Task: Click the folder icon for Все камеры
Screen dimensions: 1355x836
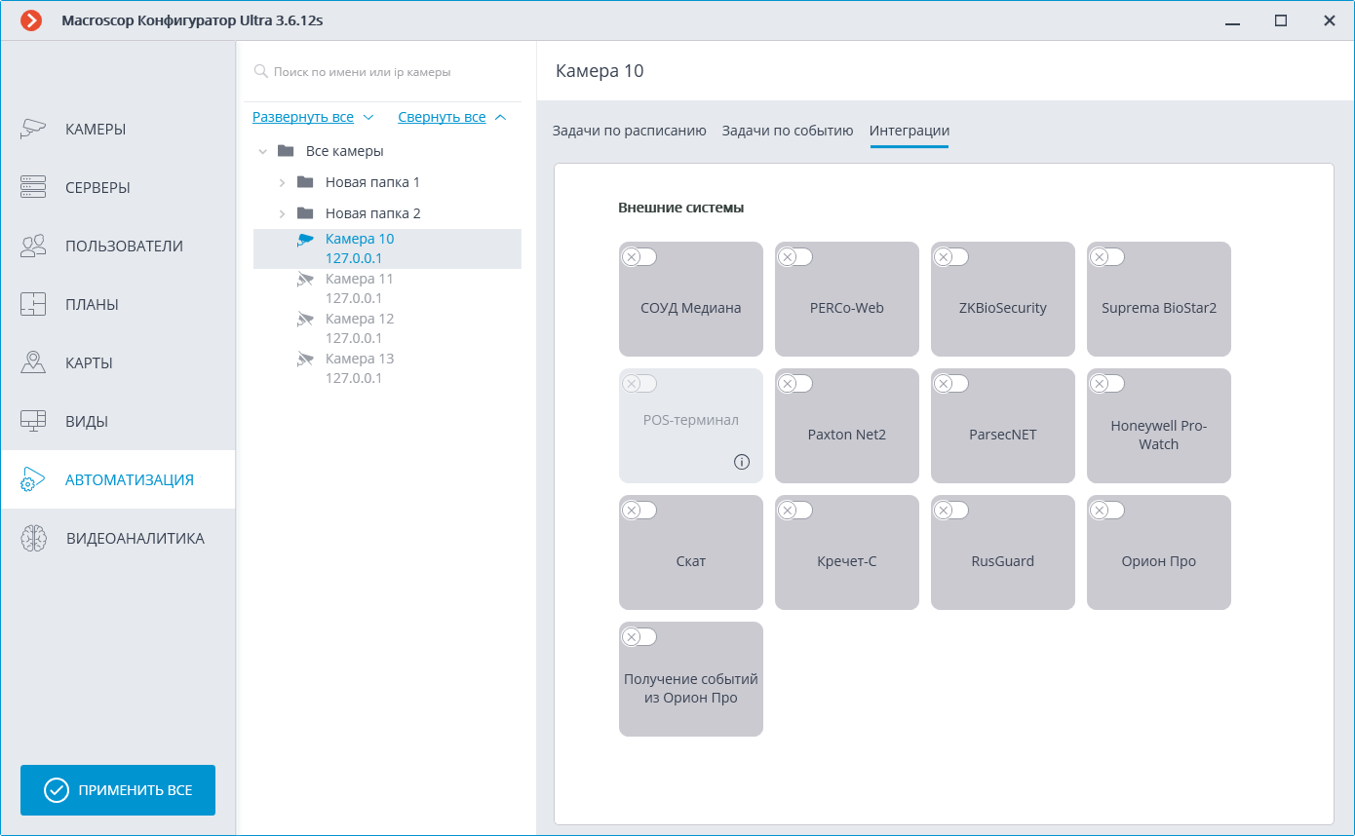Action: 286,151
